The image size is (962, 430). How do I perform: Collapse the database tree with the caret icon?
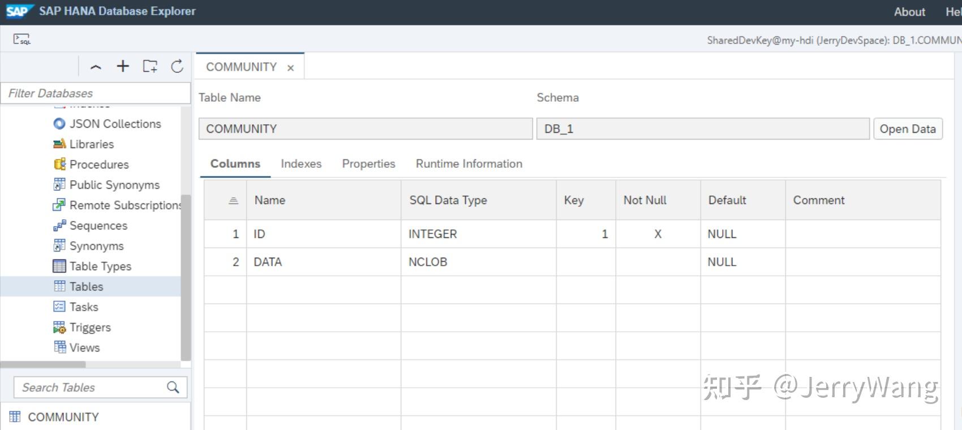pos(96,67)
